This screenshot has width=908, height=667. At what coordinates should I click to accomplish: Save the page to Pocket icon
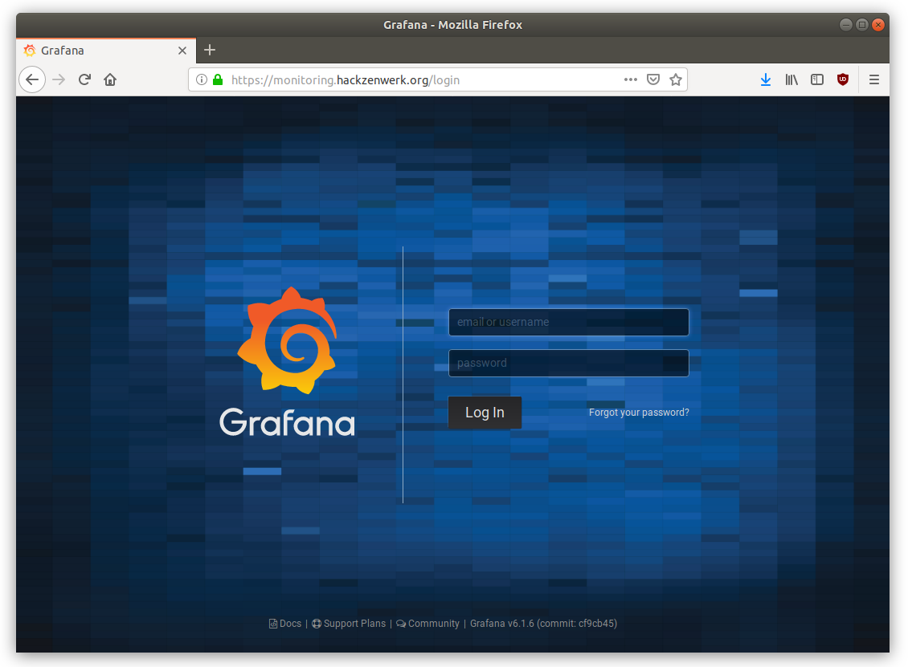(653, 79)
